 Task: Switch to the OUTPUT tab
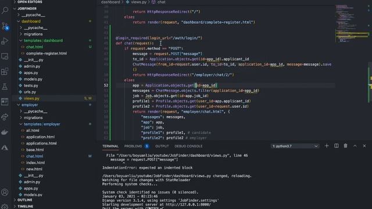point(162,146)
